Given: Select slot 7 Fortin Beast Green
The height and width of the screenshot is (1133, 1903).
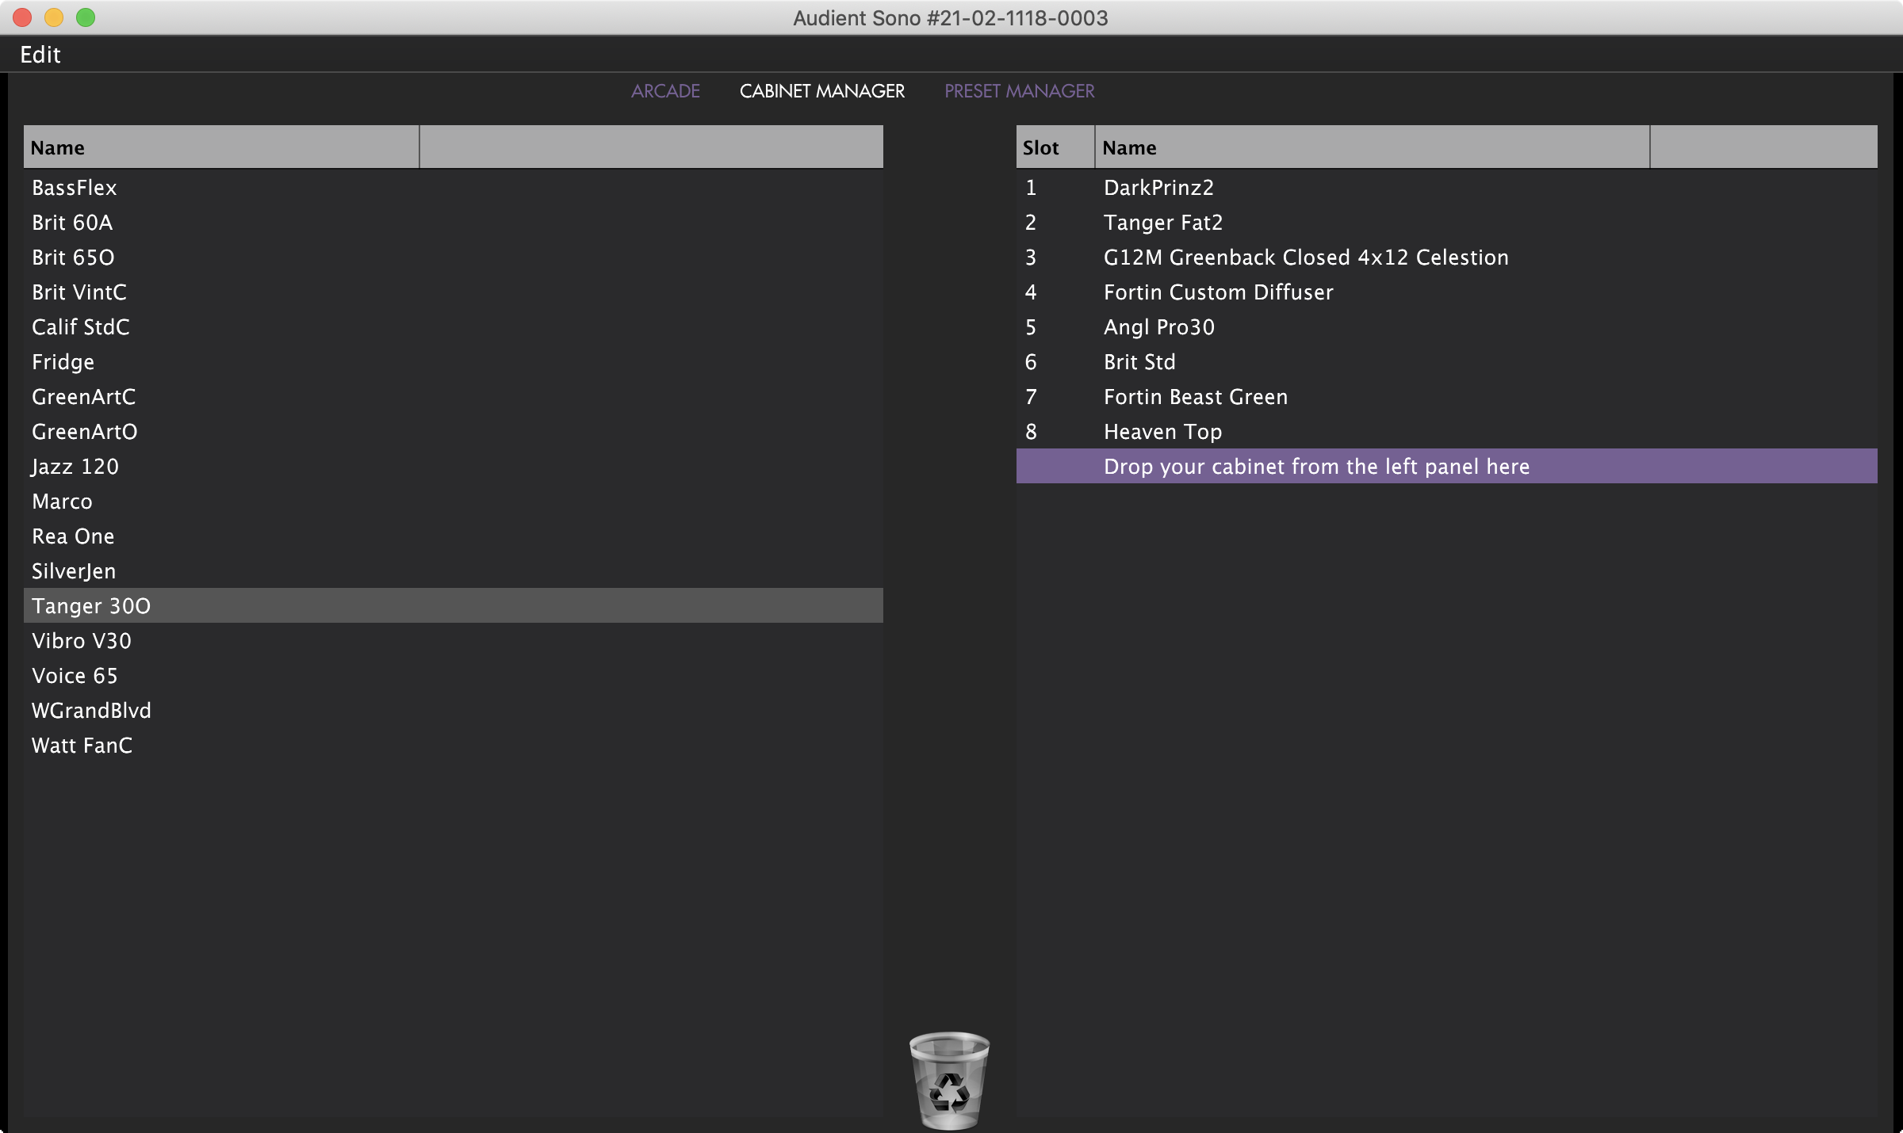Looking at the screenshot, I should click(1447, 397).
